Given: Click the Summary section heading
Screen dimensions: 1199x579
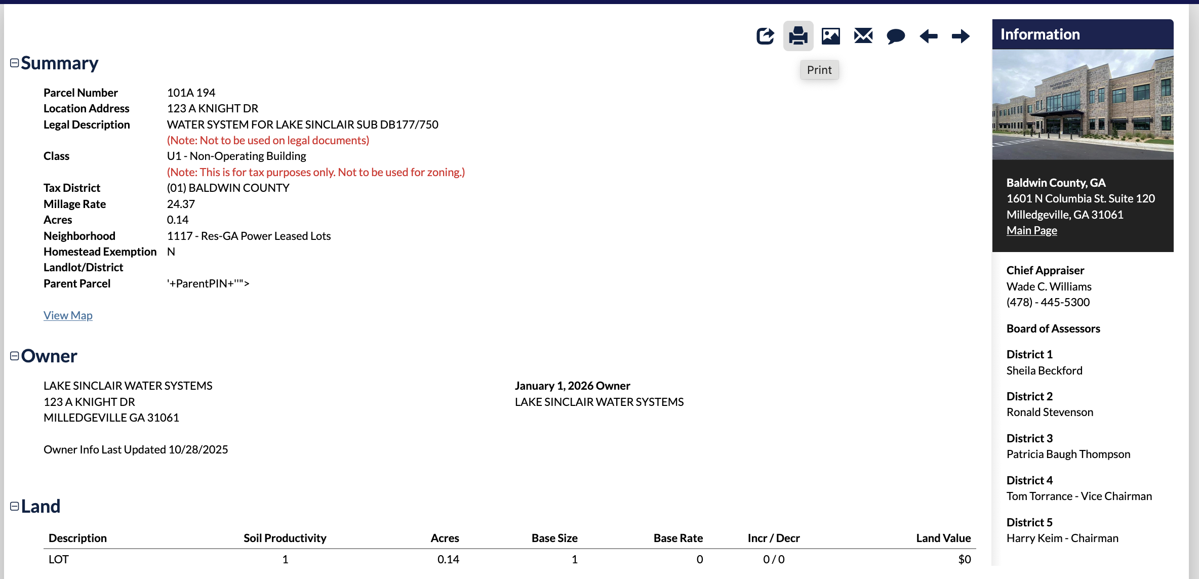Looking at the screenshot, I should pos(60,63).
